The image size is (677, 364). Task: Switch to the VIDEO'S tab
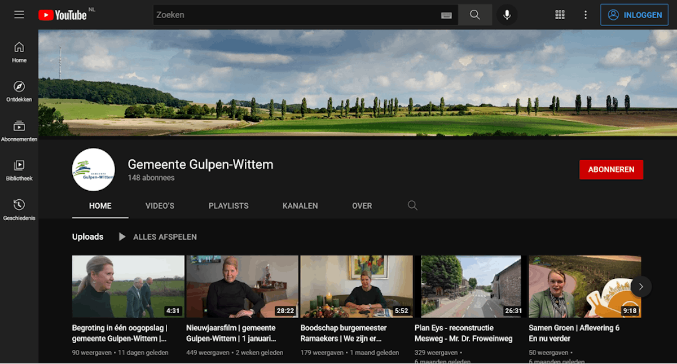[160, 206]
